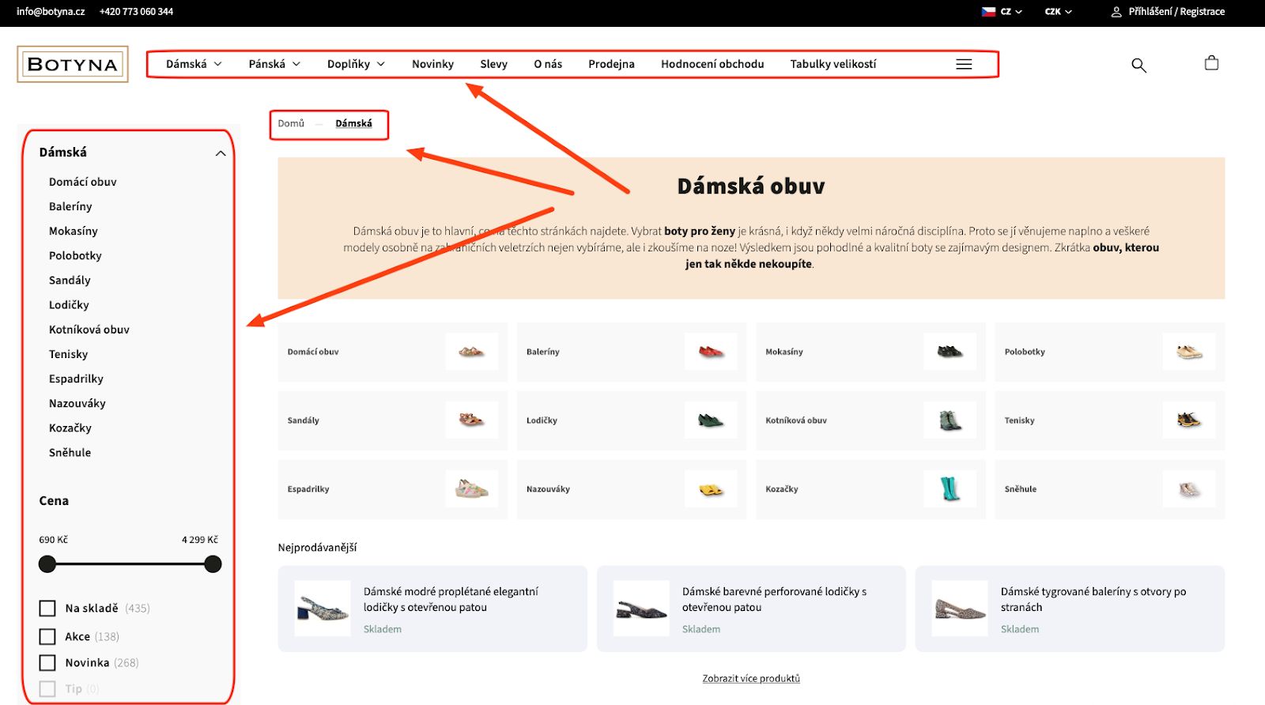
Task: Select the yellow Nazouváky shoe image
Action: pos(711,489)
